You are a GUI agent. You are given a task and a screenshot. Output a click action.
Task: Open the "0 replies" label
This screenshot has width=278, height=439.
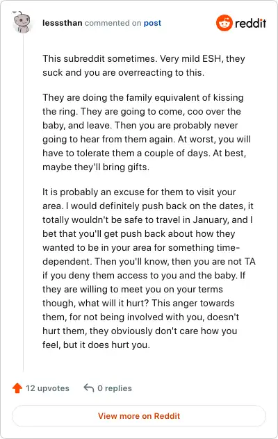[115, 388]
